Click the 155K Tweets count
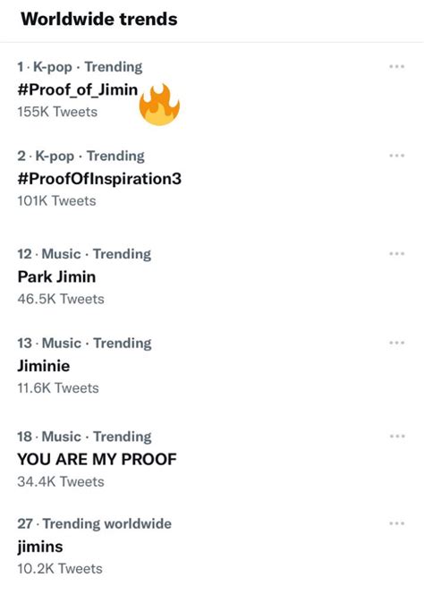The image size is (424, 594). (x=57, y=112)
